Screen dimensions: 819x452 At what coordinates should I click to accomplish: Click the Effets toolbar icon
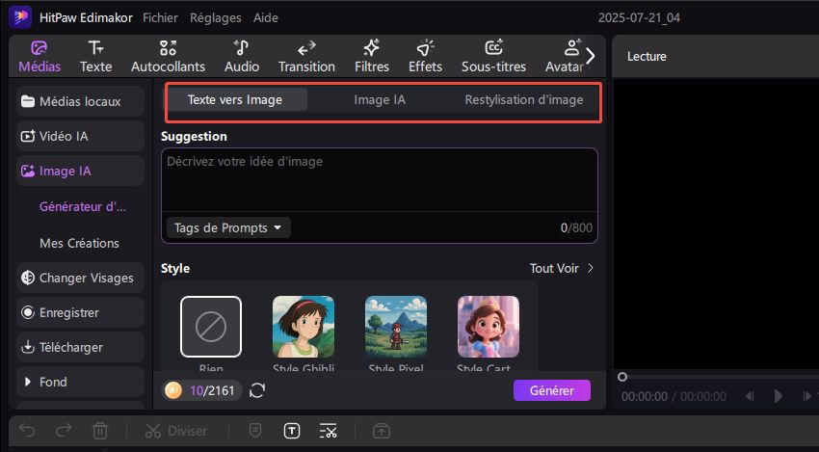(425, 56)
